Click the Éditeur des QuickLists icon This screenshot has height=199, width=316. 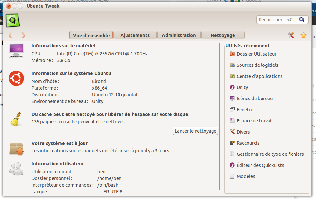point(232,165)
